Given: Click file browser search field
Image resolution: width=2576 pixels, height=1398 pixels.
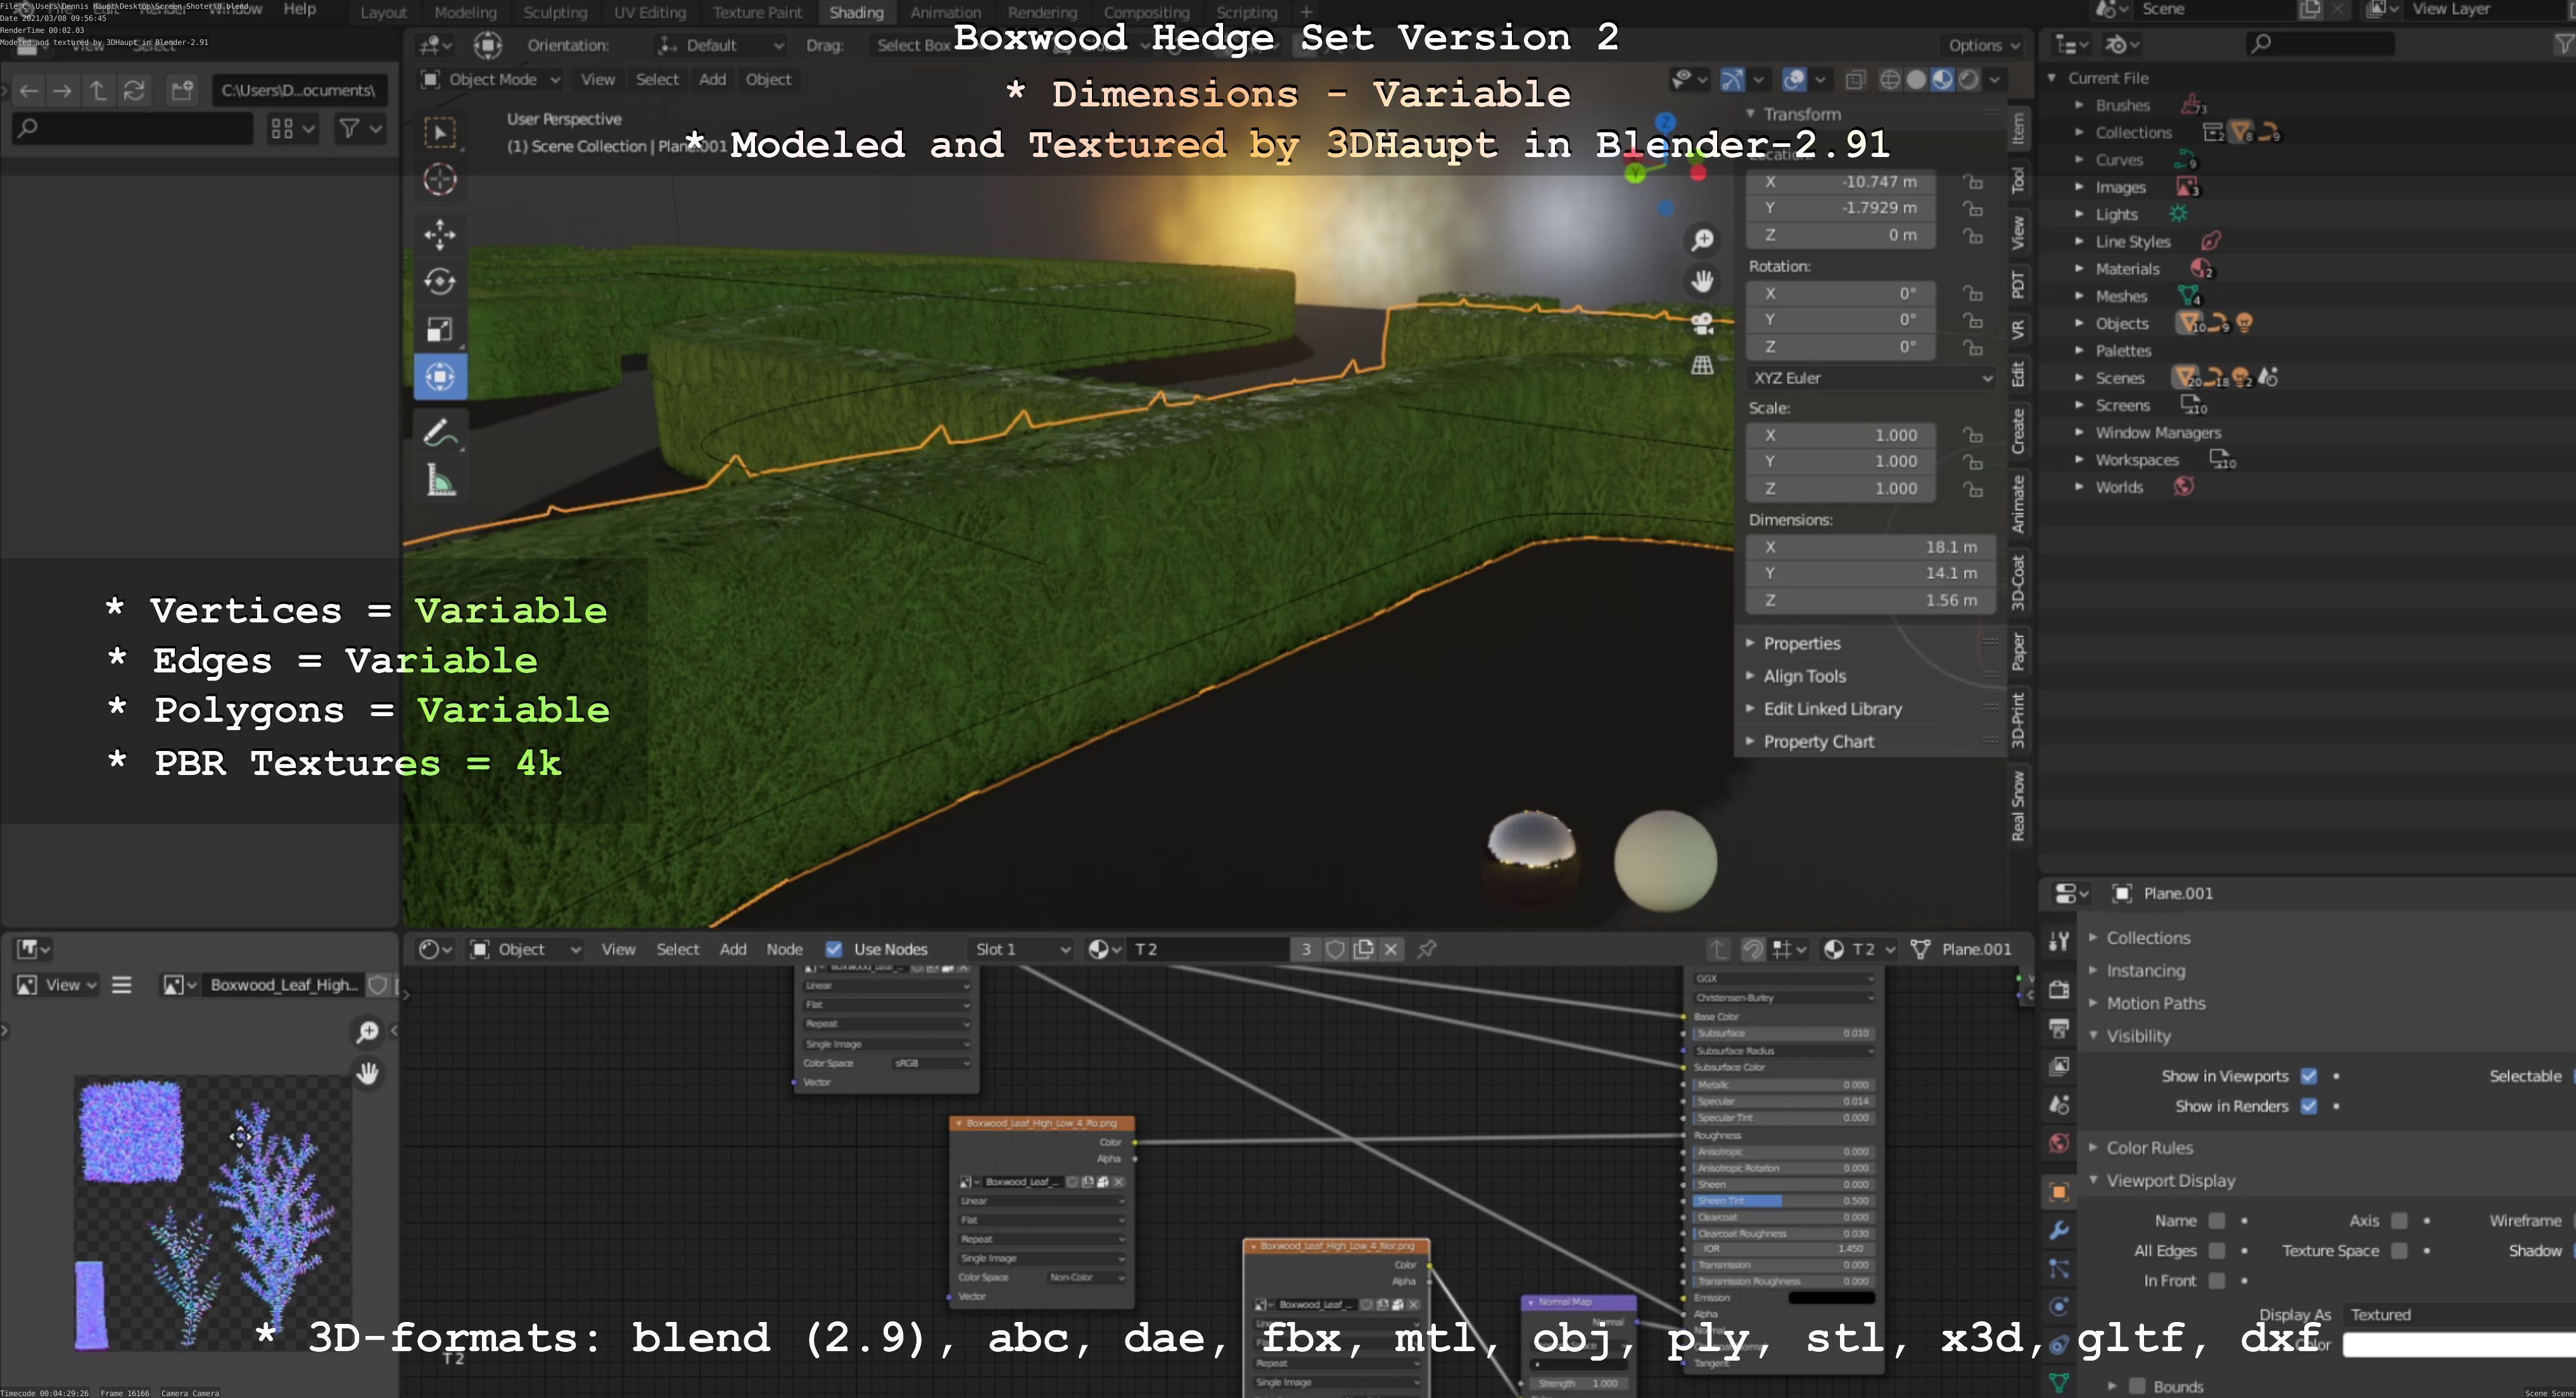Looking at the screenshot, I should [x=132, y=128].
